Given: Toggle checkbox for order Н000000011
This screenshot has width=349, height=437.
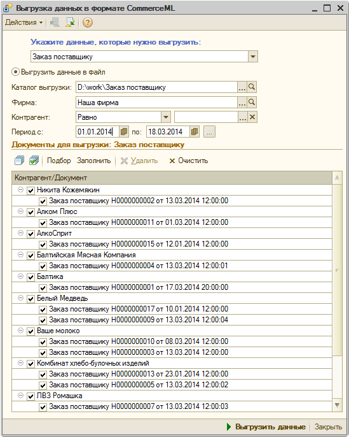Looking at the screenshot, I should click(43, 223).
